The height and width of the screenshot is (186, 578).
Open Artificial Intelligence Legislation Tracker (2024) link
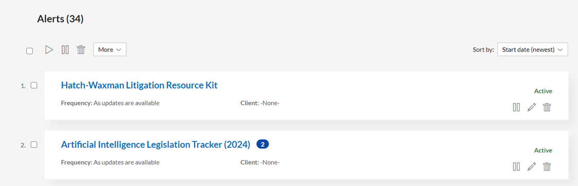pyautogui.click(x=156, y=144)
